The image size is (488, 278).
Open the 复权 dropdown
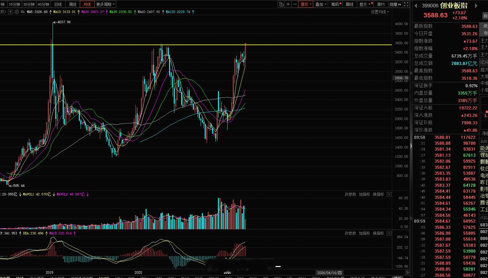pos(306,4)
